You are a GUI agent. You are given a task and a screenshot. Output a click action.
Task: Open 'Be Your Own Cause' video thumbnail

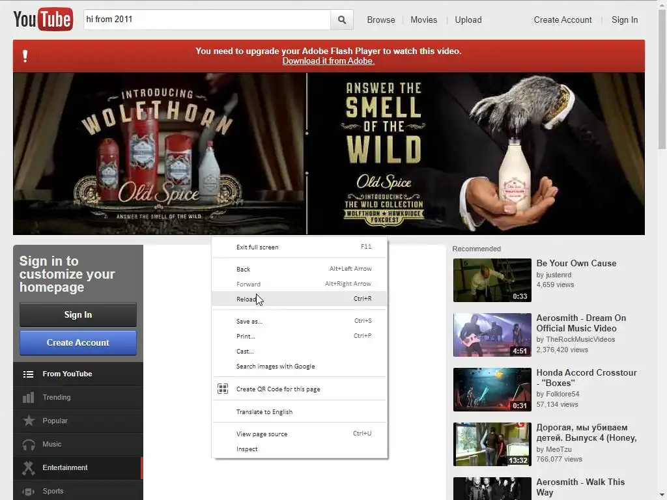(492, 280)
